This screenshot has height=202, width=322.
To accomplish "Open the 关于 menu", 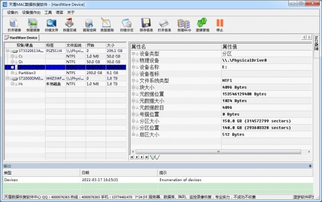I will click(x=71, y=12).
